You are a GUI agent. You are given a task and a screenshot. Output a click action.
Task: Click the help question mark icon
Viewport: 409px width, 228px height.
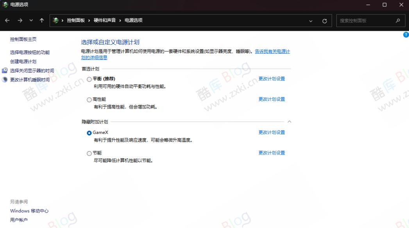[405, 35]
